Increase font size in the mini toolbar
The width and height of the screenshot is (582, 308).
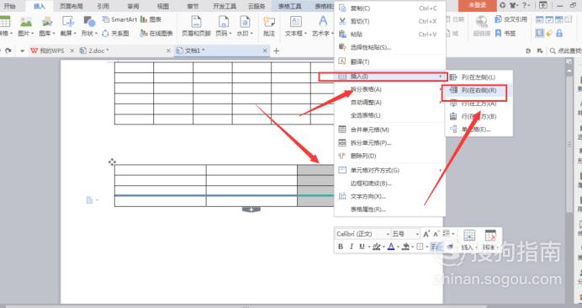point(426,234)
